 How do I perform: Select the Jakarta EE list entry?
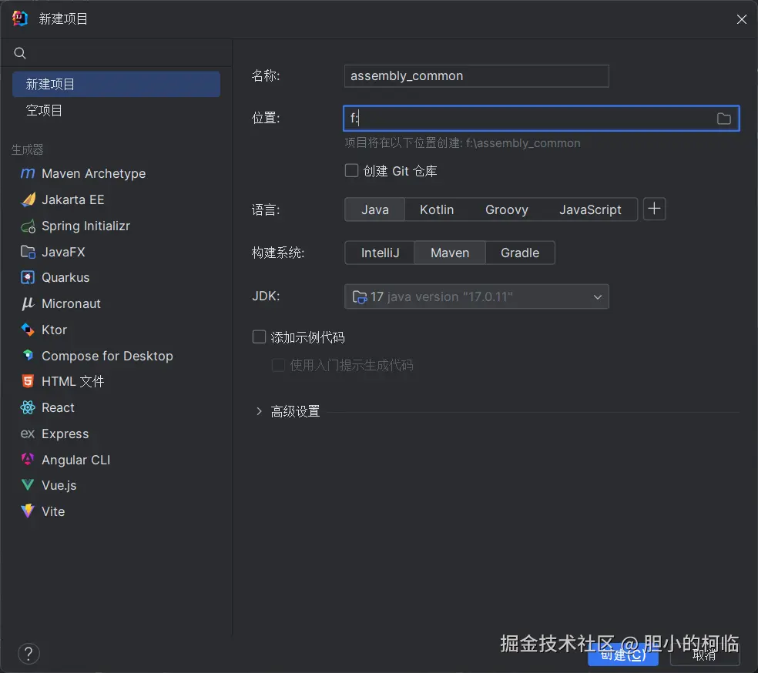[116, 199]
